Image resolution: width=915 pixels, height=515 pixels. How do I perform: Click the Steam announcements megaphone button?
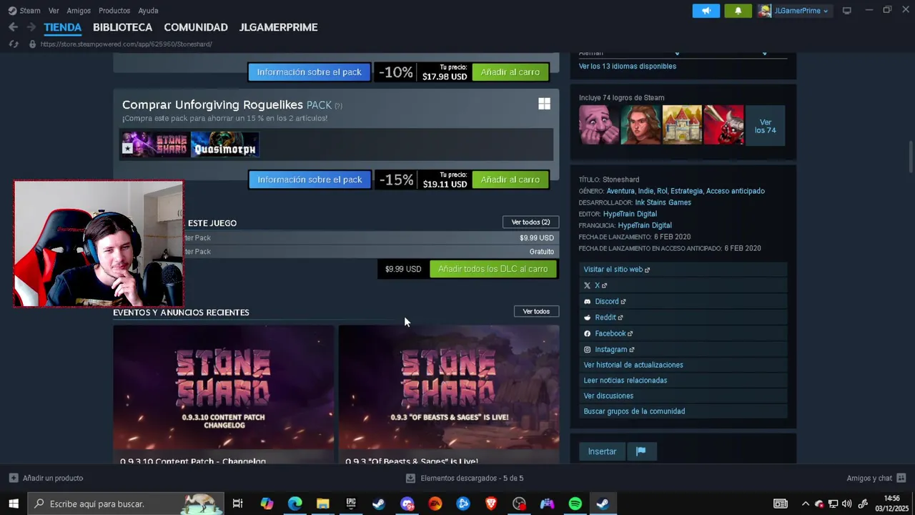pyautogui.click(x=706, y=11)
